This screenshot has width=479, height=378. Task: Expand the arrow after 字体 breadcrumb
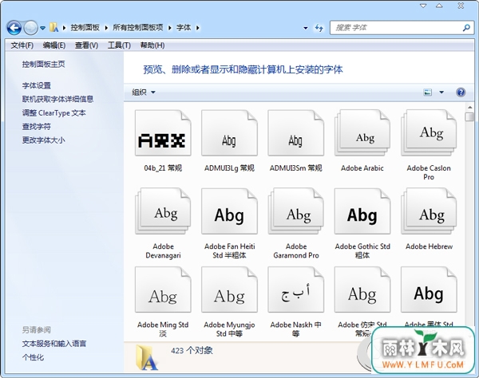198,28
